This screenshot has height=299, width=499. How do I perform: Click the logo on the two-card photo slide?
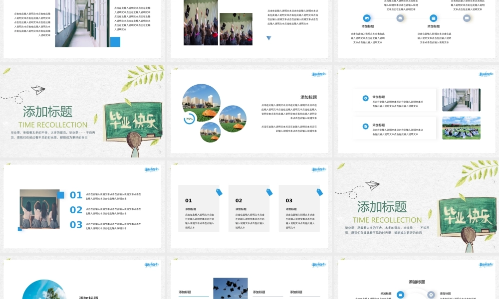[x=486, y=74]
